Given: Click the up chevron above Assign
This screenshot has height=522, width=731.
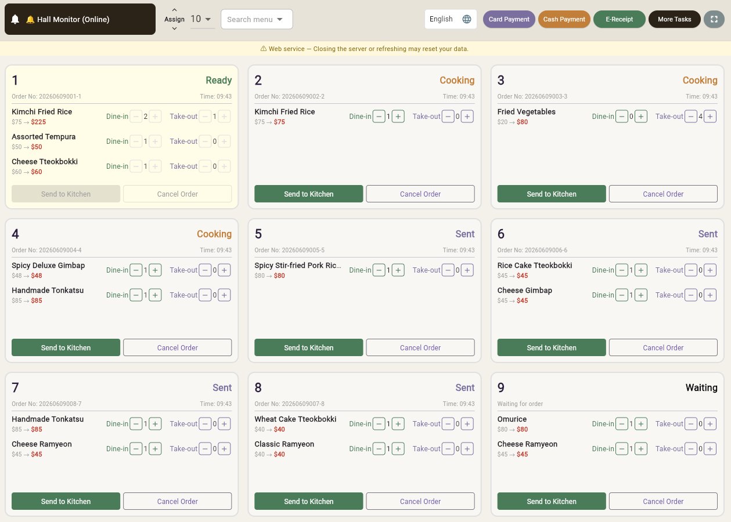Looking at the screenshot, I should click(x=174, y=10).
